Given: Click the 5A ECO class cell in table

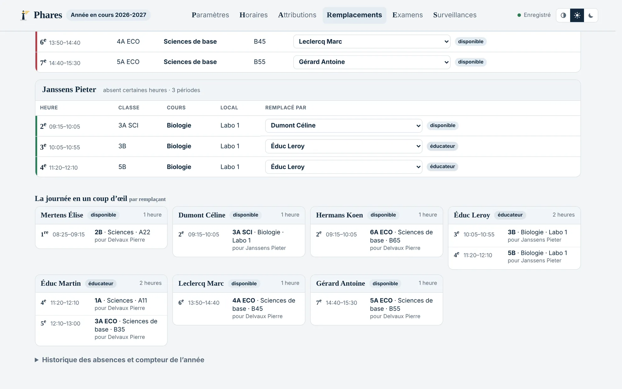Looking at the screenshot, I should [x=128, y=62].
